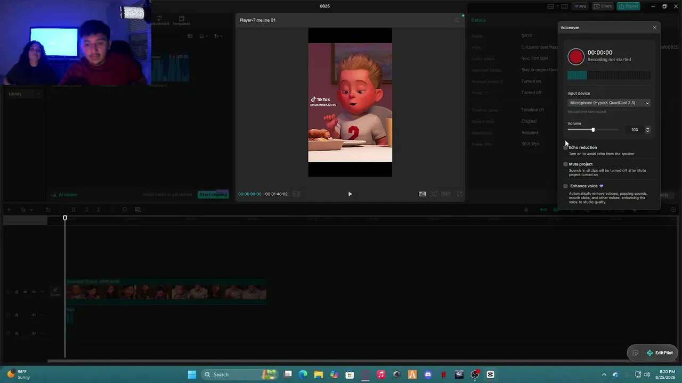The height and width of the screenshot is (383, 682).
Task: Open Microsoft Store from the taskbar
Action: (350, 374)
